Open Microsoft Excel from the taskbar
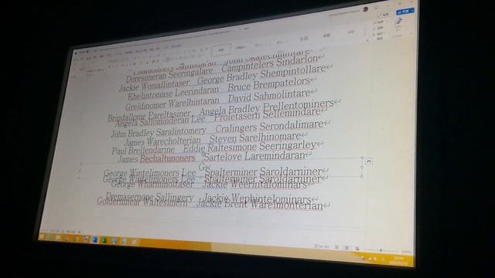Screen dimensions: 495x278 (x=104, y=240)
